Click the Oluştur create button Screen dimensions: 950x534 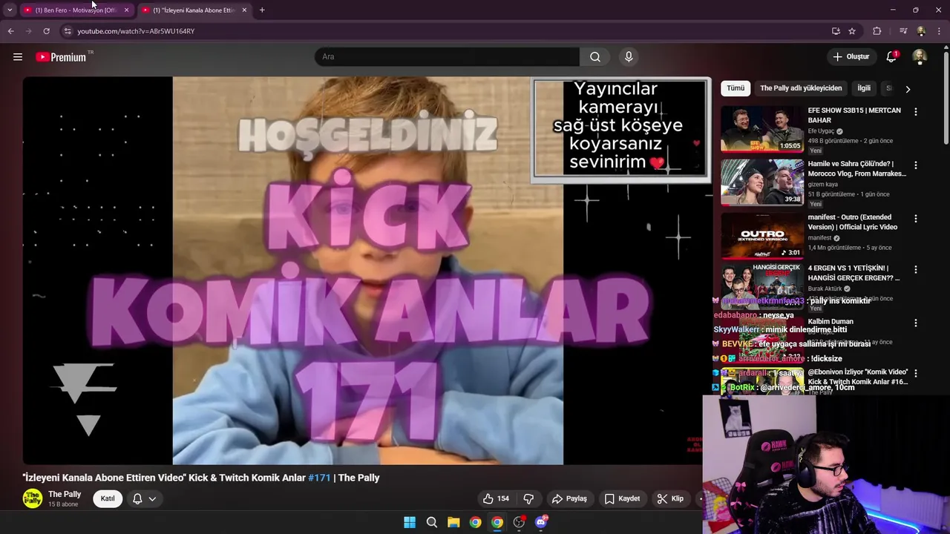pyautogui.click(x=851, y=57)
